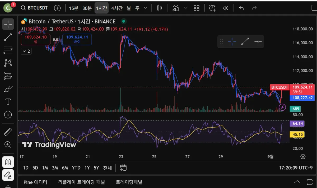
Task: Click the BTCUSDT symbol search field
Action: [x=35, y=8]
